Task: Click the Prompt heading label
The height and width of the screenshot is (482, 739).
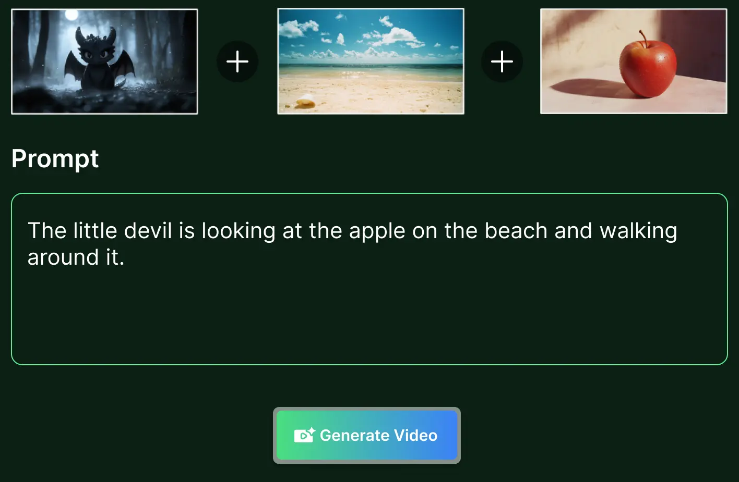Action: pos(55,158)
